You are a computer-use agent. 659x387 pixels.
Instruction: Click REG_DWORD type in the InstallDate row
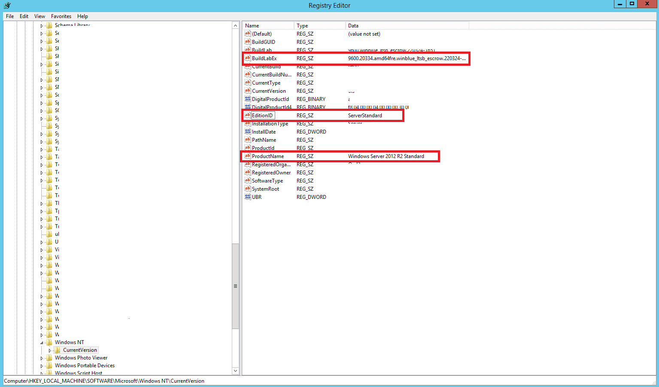pyautogui.click(x=311, y=132)
